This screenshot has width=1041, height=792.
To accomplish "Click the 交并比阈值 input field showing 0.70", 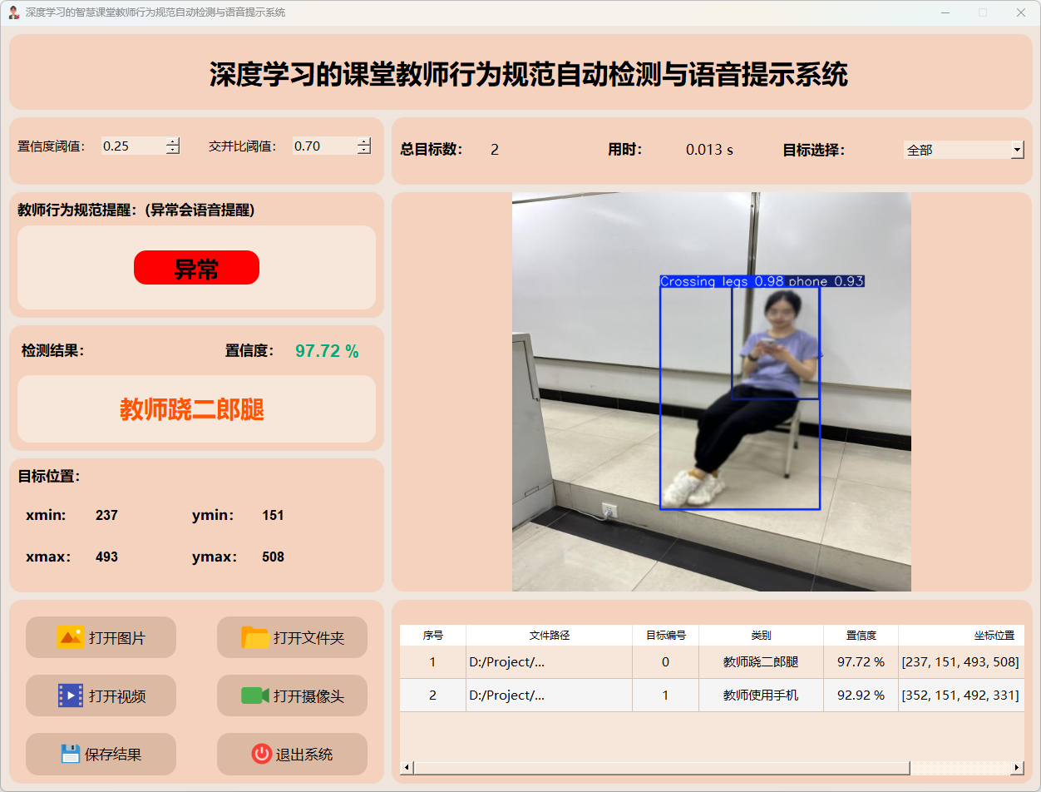I will pos(324,146).
